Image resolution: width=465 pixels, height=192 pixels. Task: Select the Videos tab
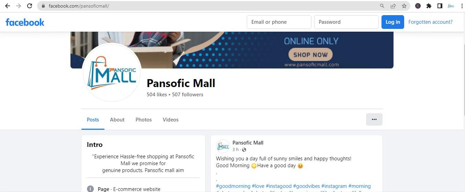coord(170,120)
